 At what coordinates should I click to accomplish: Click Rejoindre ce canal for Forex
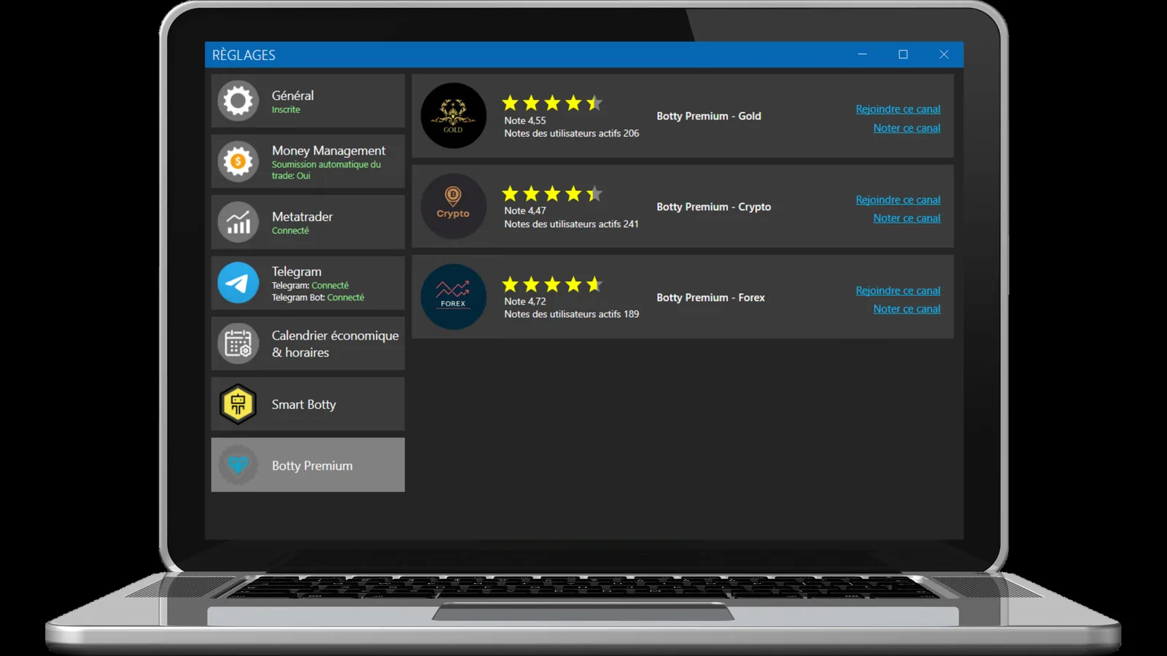point(898,291)
